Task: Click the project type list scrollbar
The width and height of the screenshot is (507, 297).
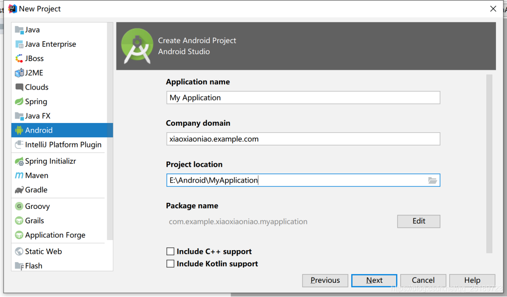Action: pos(110,131)
